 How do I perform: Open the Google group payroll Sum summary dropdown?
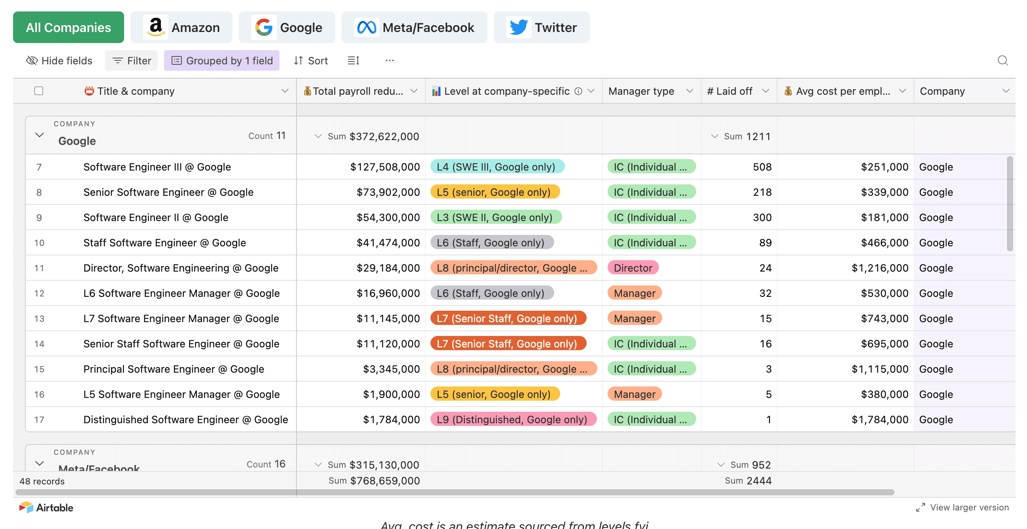pos(318,137)
